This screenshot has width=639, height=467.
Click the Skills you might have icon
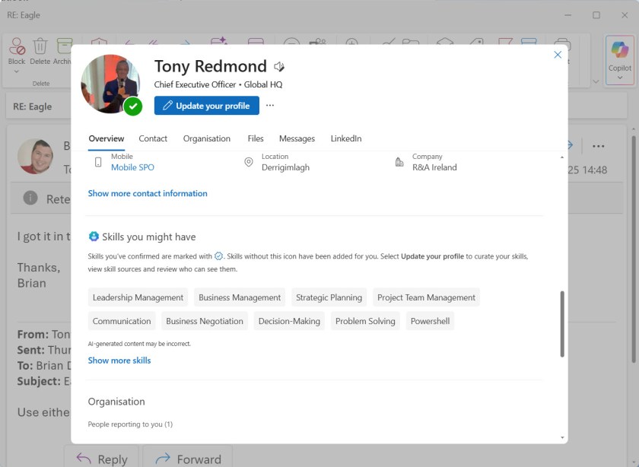[x=94, y=237]
